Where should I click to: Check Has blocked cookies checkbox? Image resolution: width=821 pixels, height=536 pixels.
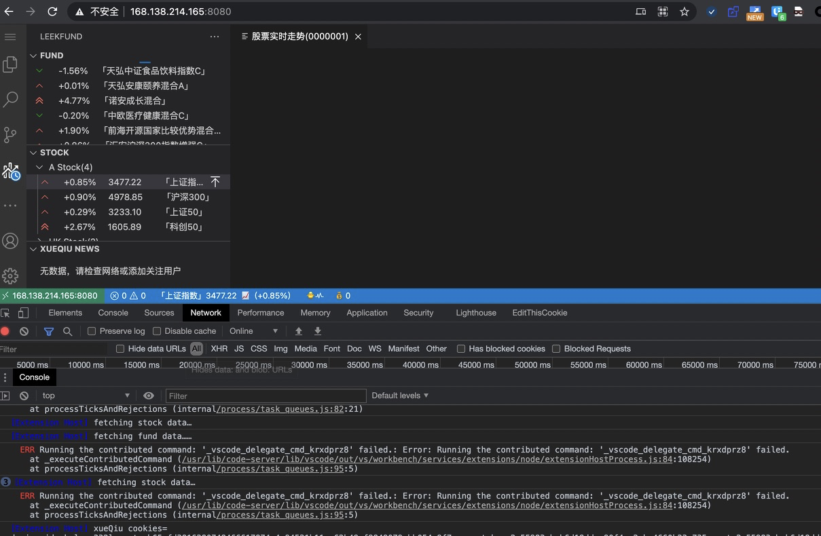pos(461,349)
